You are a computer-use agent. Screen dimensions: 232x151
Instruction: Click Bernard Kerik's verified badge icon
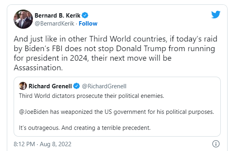pyautogui.click(x=85, y=15)
